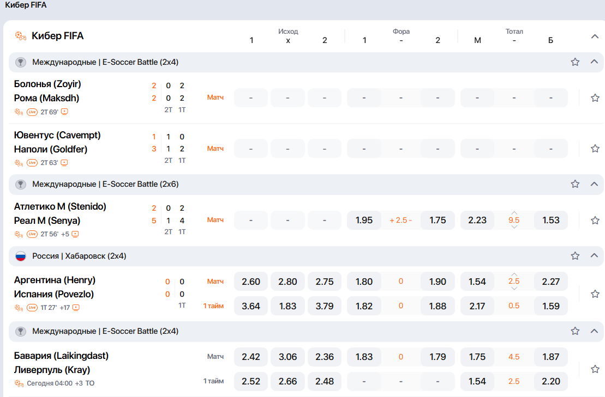Screen dimensions: 605x397
Task: Open live stream icon for Болонья match
Action: point(64,112)
